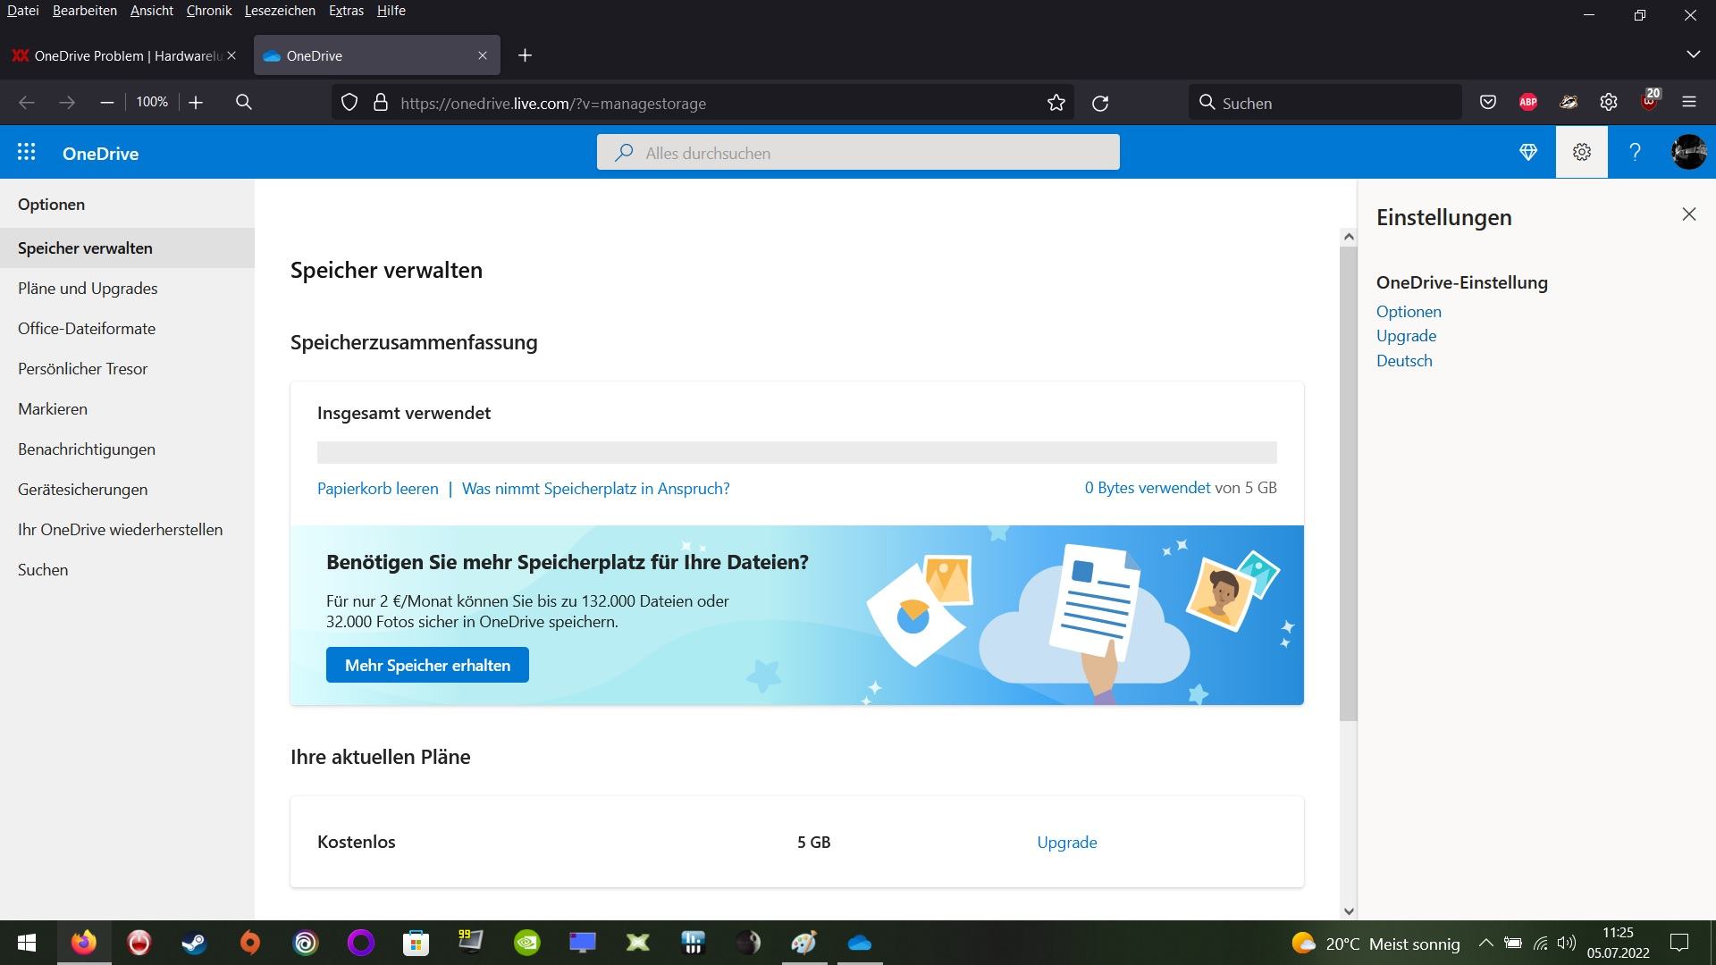Click the storage usage progress bar
1716x965 pixels.
[797, 452]
